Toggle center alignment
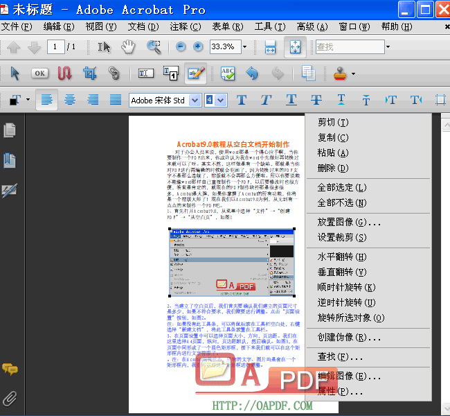 70,99
